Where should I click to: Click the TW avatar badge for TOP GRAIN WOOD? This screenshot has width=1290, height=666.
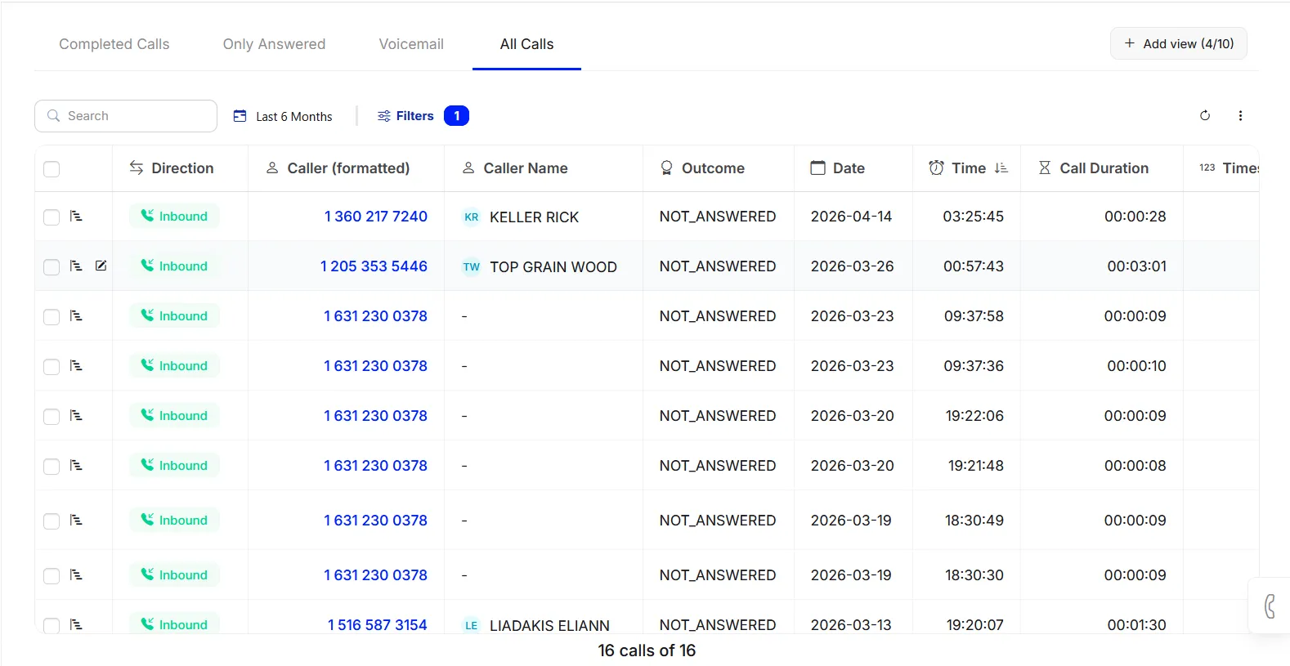pyautogui.click(x=472, y=266)
